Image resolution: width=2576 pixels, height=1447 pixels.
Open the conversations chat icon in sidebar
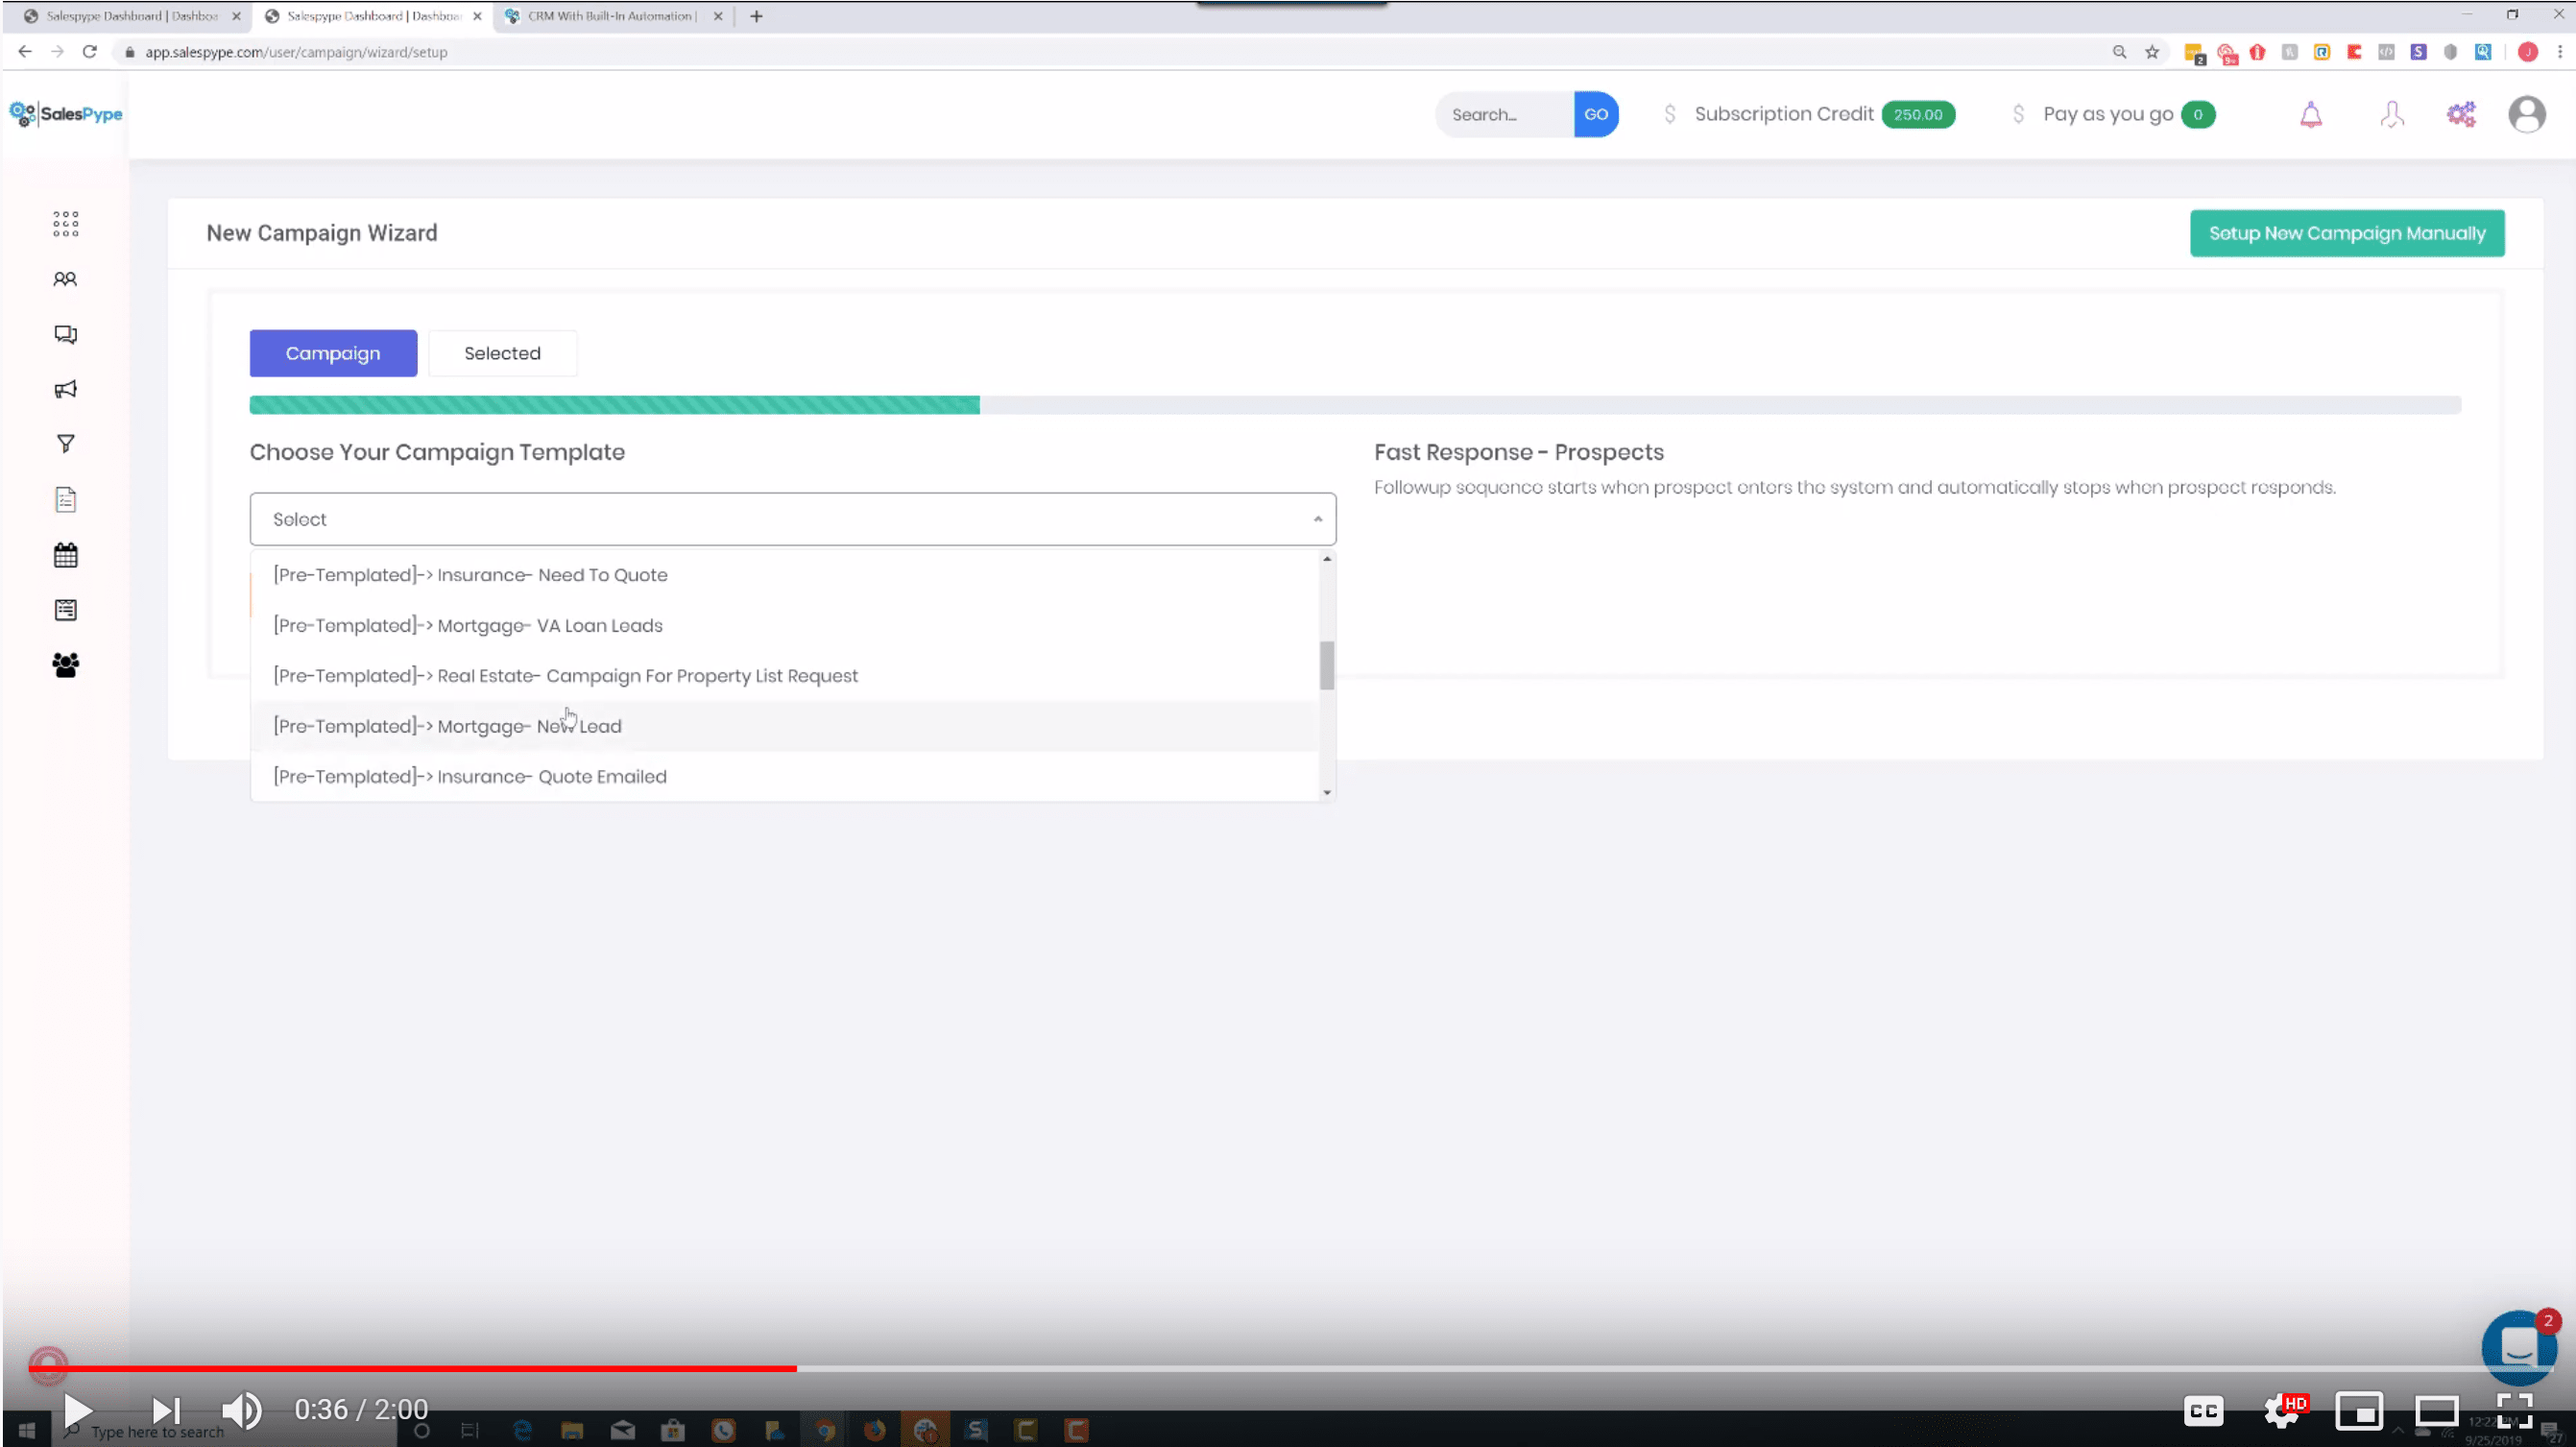coord(65,334)
